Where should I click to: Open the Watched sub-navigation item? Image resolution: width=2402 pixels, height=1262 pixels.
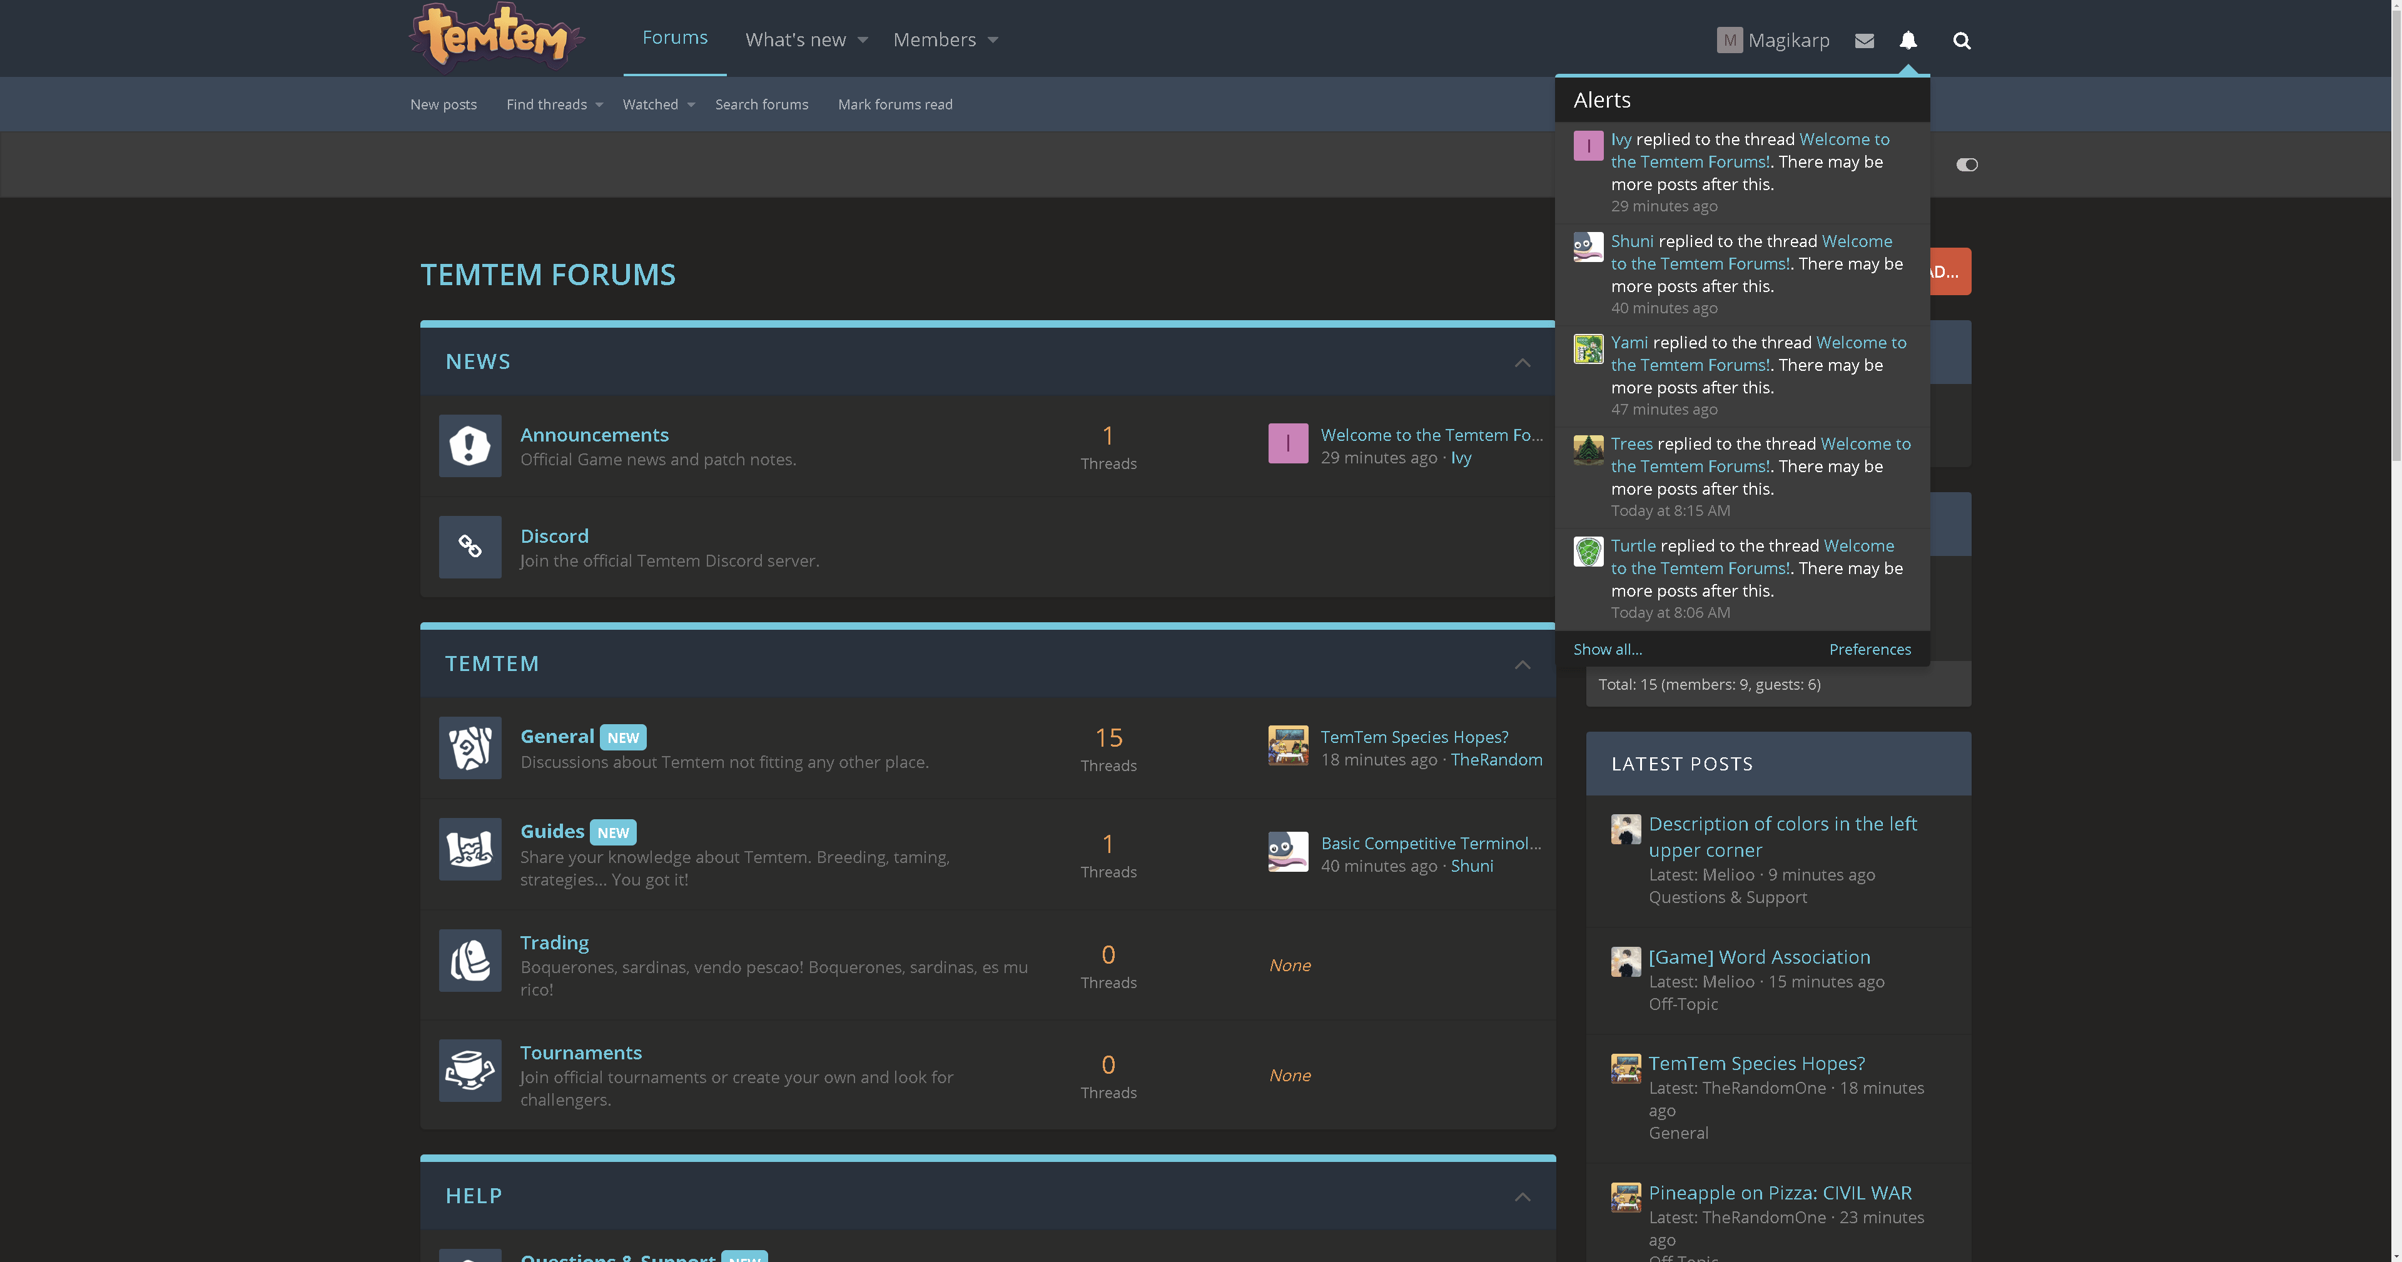pyautogui.click(x=650, y=104)
